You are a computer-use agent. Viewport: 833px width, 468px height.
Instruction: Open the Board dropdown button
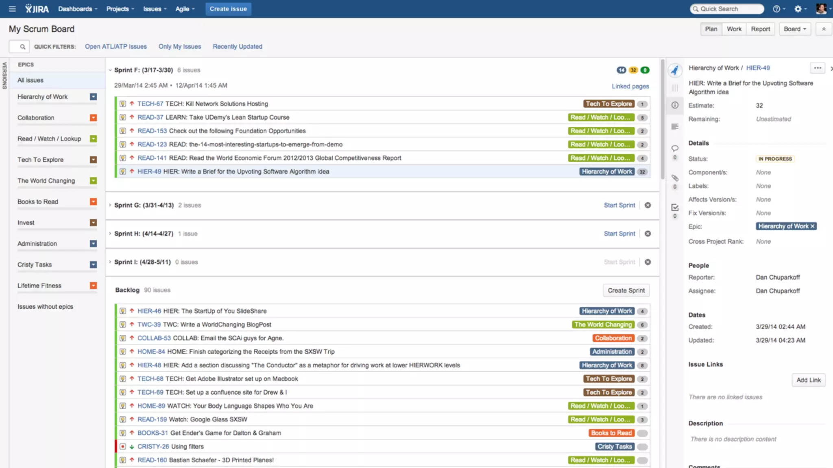(795, 29)
